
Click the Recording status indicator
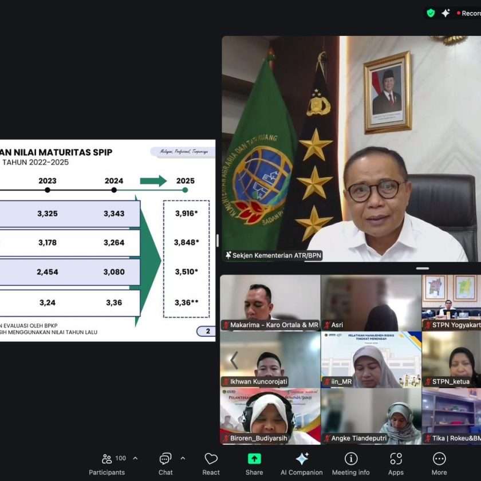[x=467, y=13]
